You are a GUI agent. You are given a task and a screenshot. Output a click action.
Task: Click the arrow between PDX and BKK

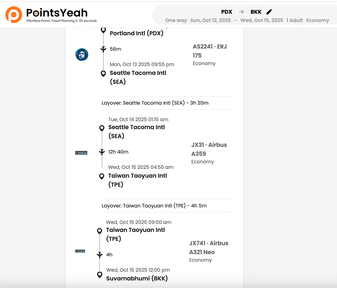[x=241, y=12]
